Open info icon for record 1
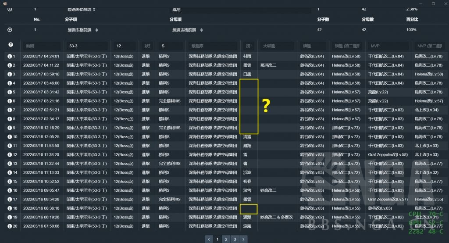 10,56
